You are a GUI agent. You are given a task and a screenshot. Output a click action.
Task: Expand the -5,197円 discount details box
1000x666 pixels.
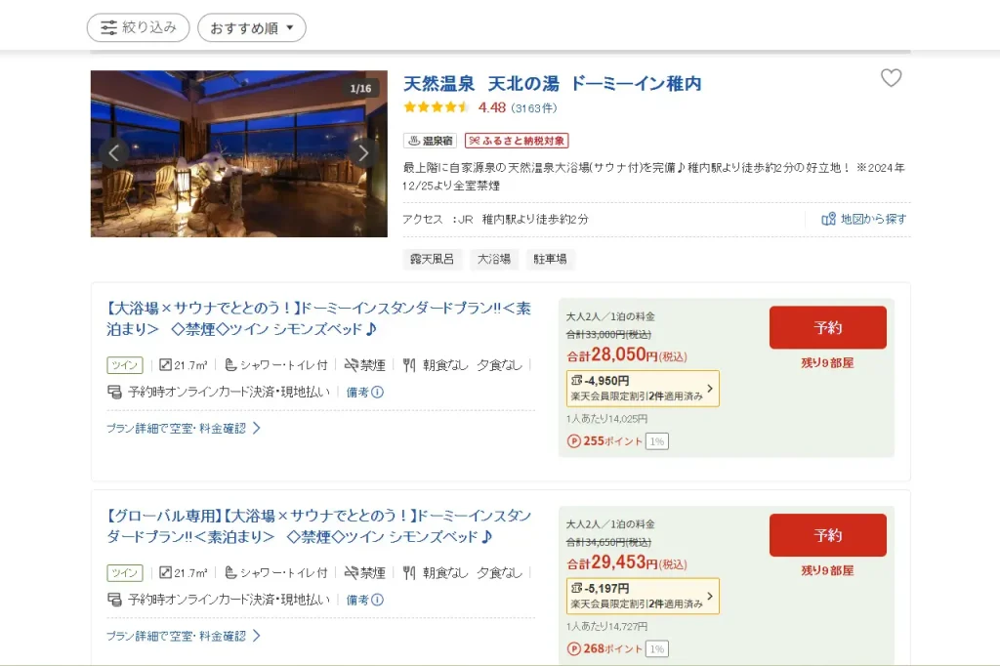click(643, 596)
